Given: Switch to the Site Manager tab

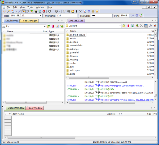Looking at the screenshot, I should point(30,21).
